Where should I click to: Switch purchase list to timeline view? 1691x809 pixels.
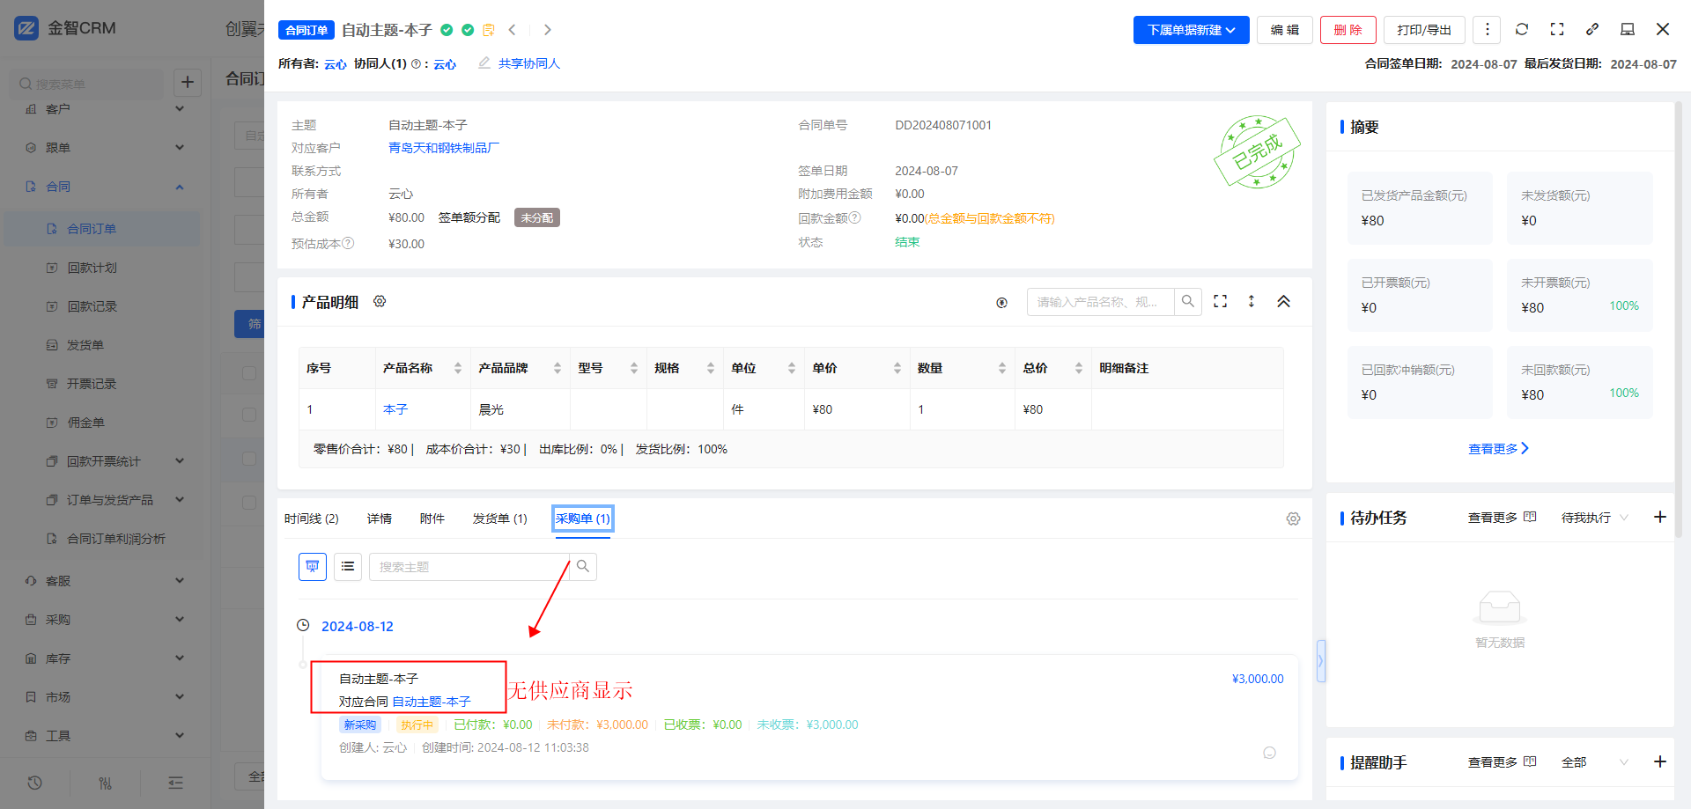point(313,567)
